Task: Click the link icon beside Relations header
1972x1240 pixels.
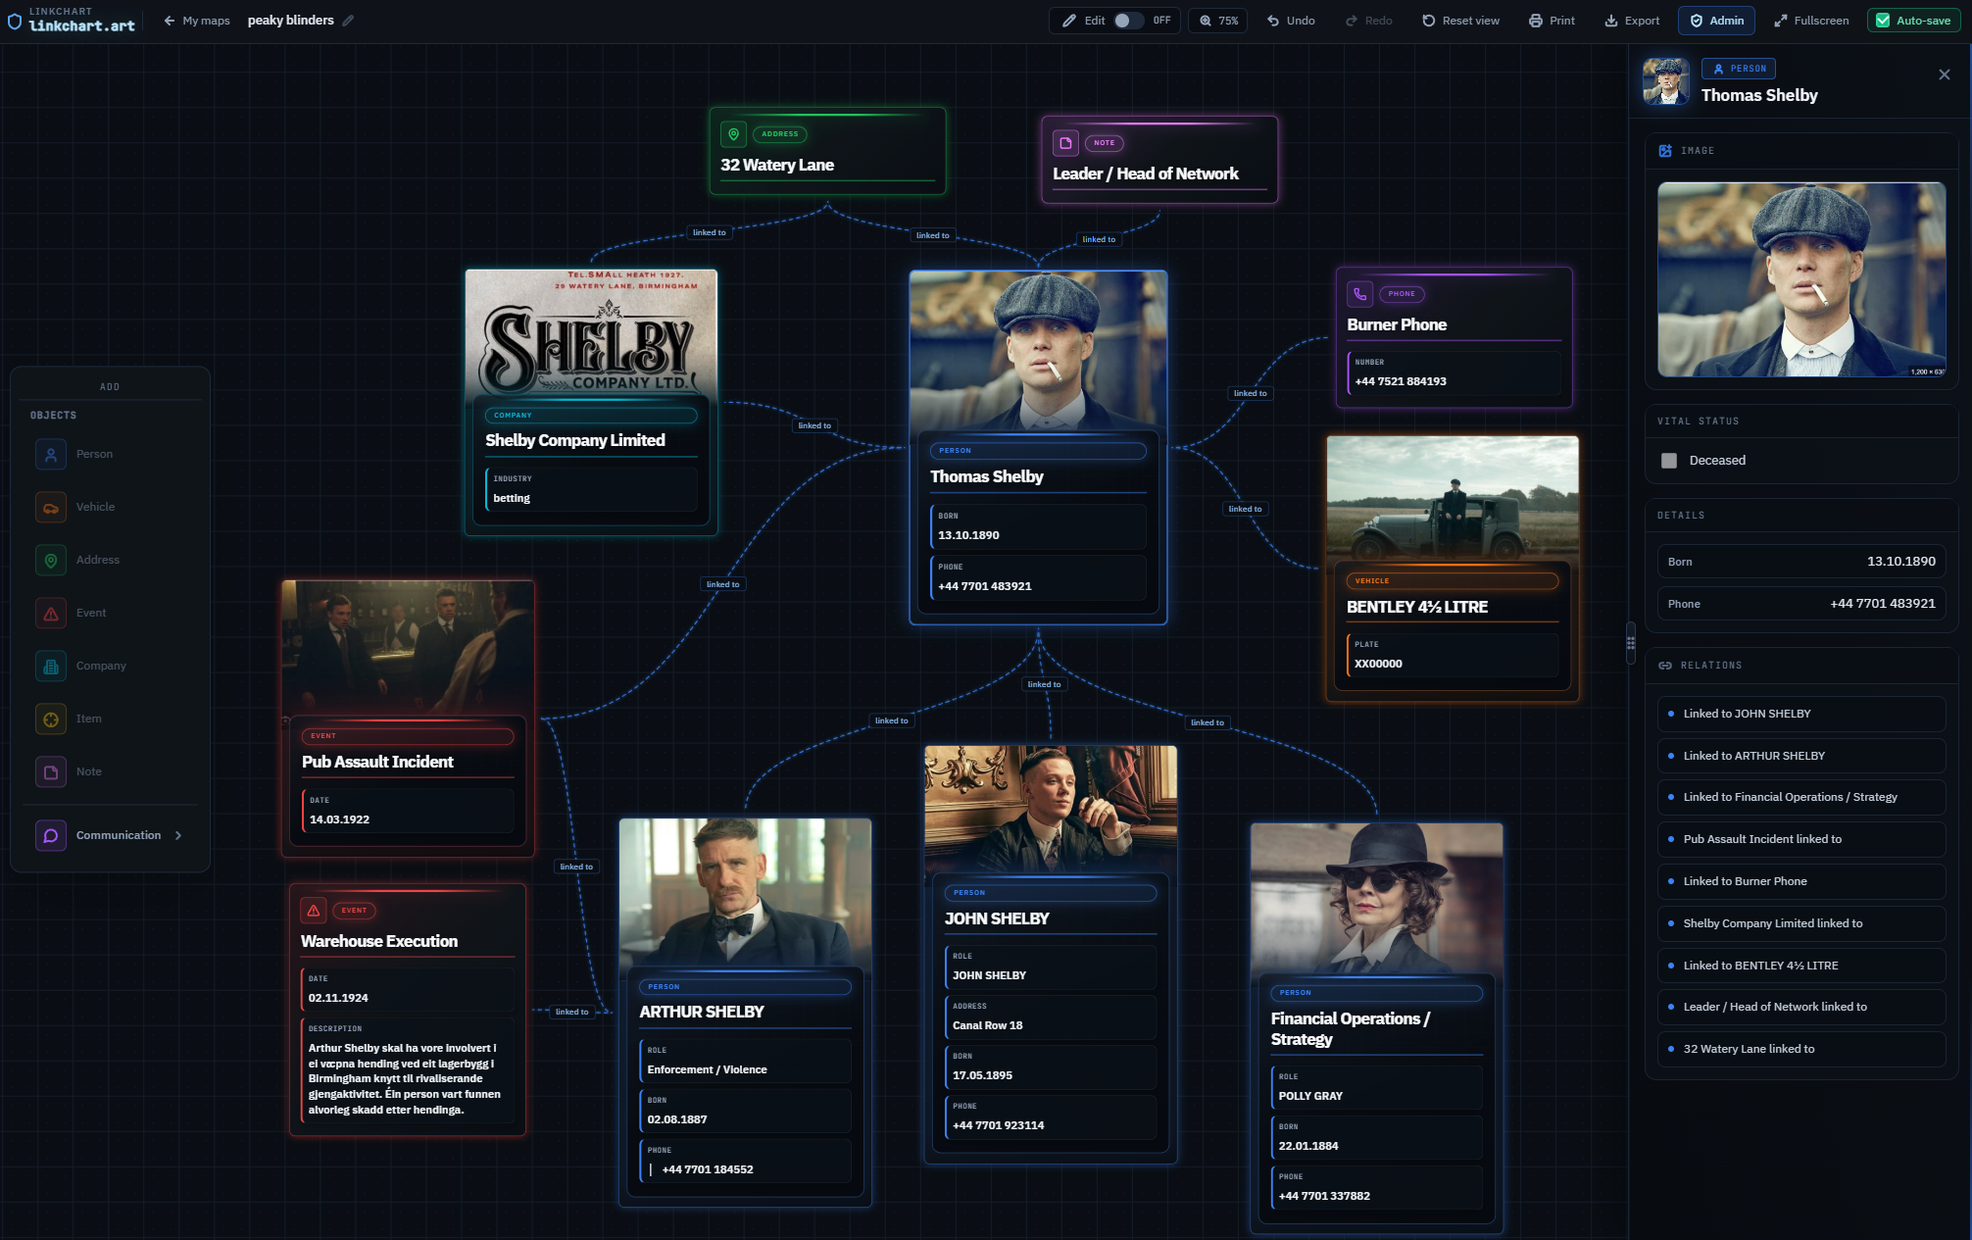Action: pyautogui.click(x=1665, y=666)
